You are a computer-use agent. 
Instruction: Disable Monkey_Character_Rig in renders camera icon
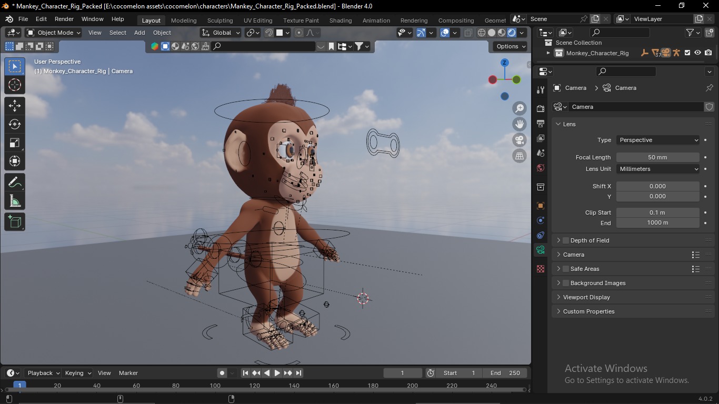point(708,53)
